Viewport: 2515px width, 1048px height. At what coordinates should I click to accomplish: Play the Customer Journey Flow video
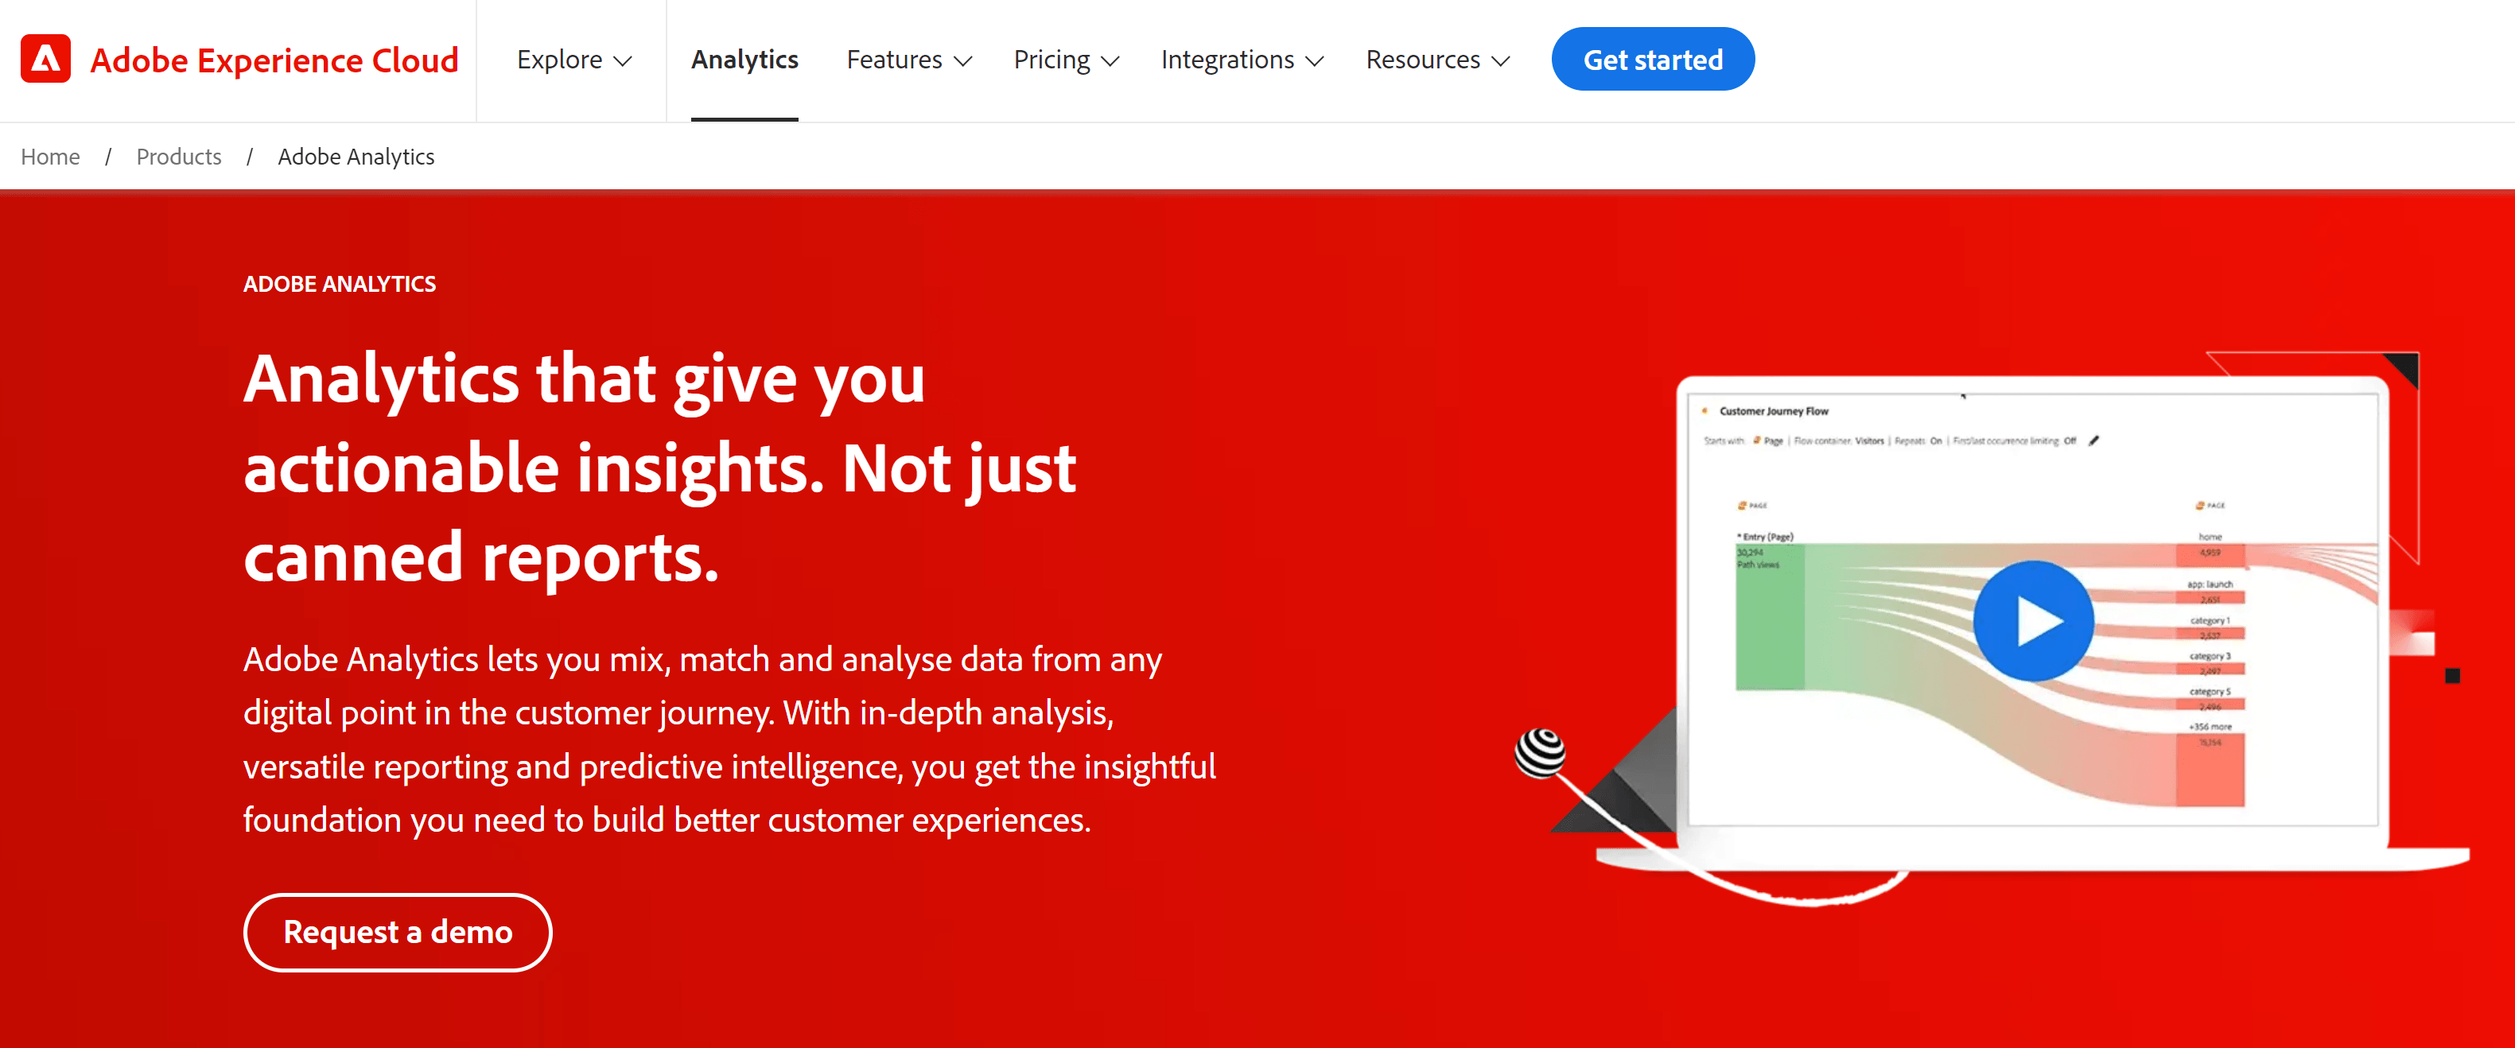coord(2034,622)
